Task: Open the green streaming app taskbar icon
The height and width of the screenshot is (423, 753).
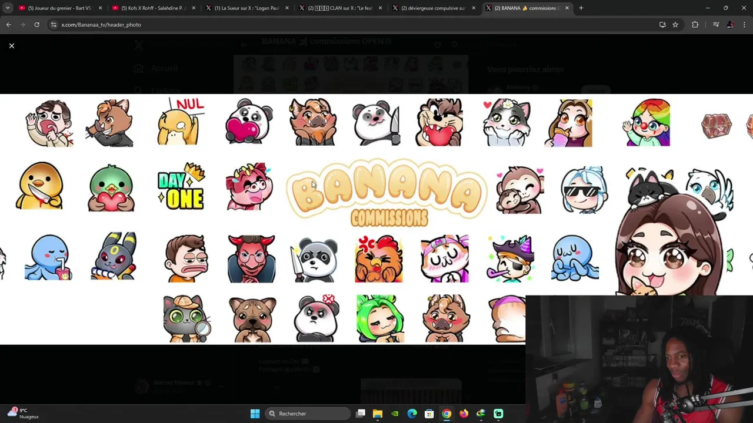Action: (498, 414)
